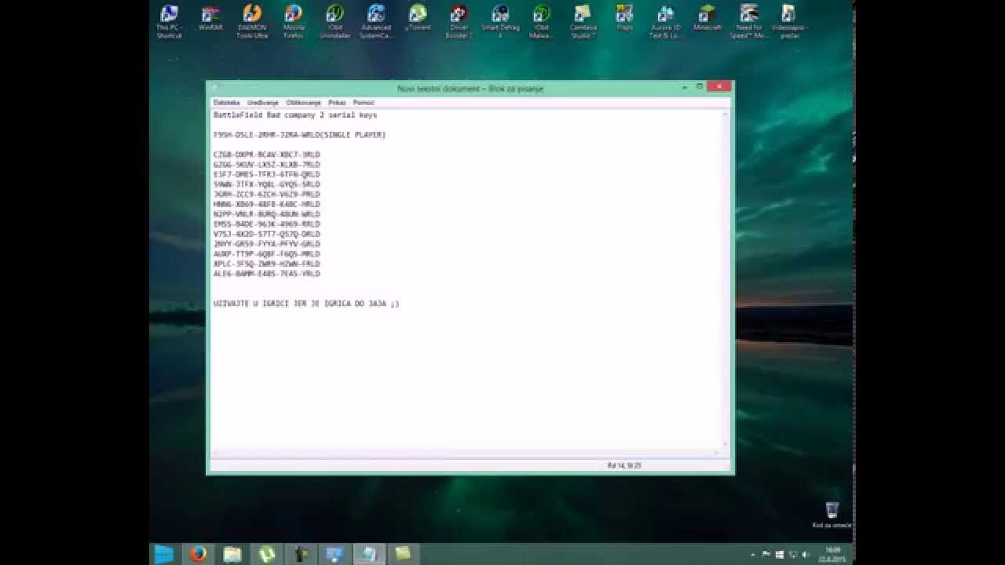Viewport: 1005px width, 565px height.
Task: Select the Aurora 3D Text desktop icon
Action: 666,21
